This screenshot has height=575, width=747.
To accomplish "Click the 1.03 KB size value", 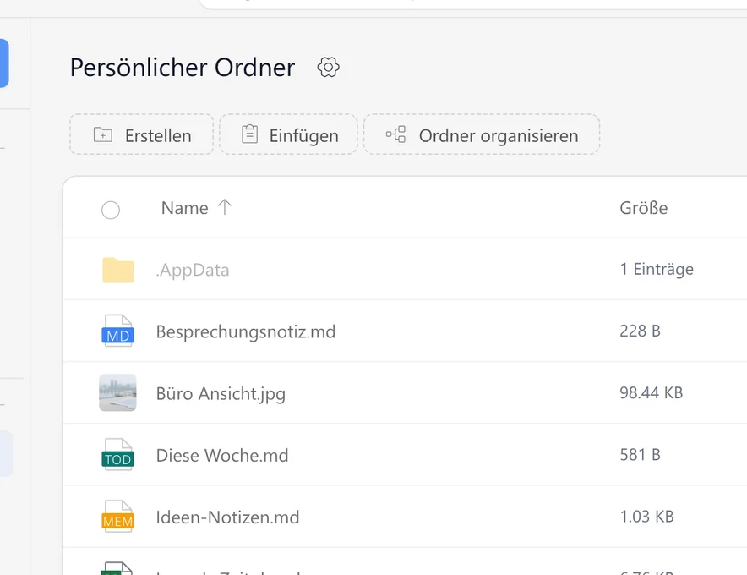I will click(646, 517).
